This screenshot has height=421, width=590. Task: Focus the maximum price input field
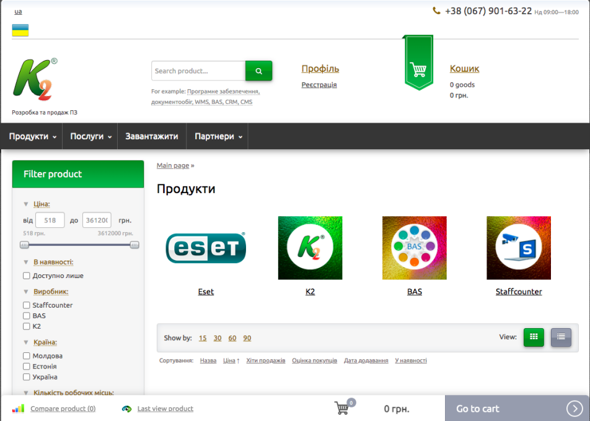point(97,220)
